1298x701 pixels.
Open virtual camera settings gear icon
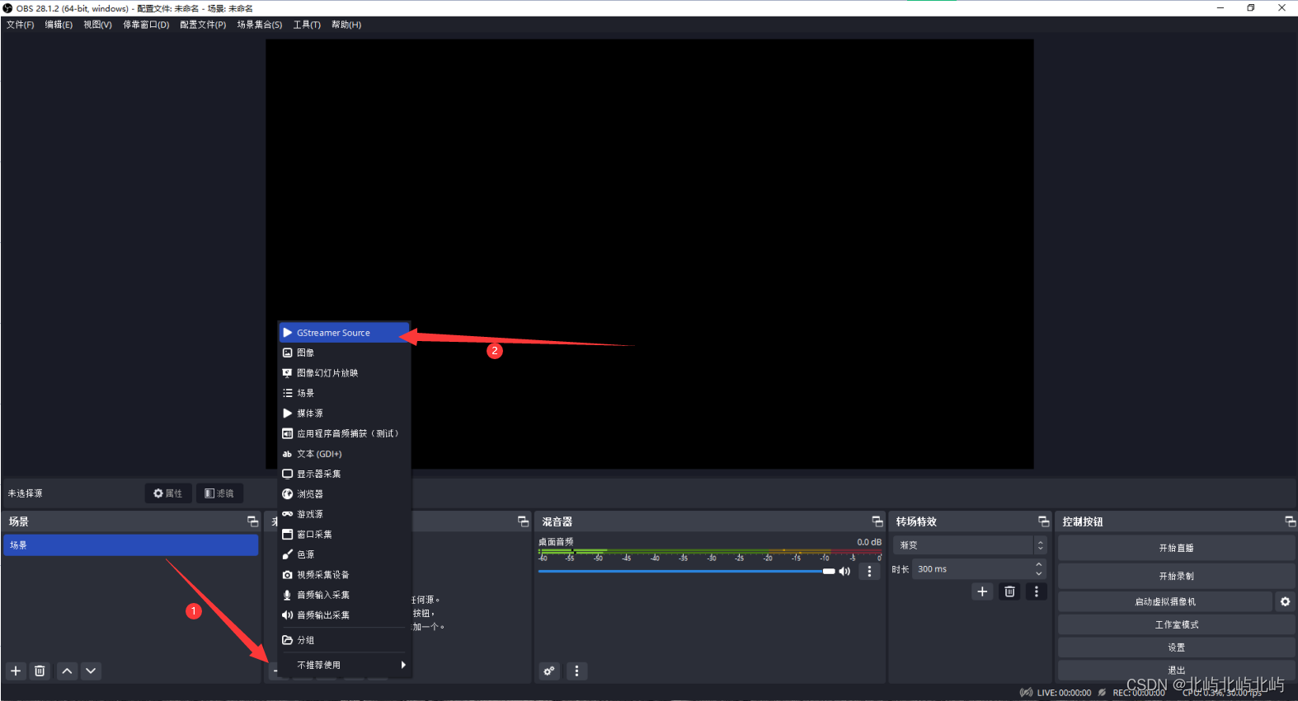tap(1285, 601)
